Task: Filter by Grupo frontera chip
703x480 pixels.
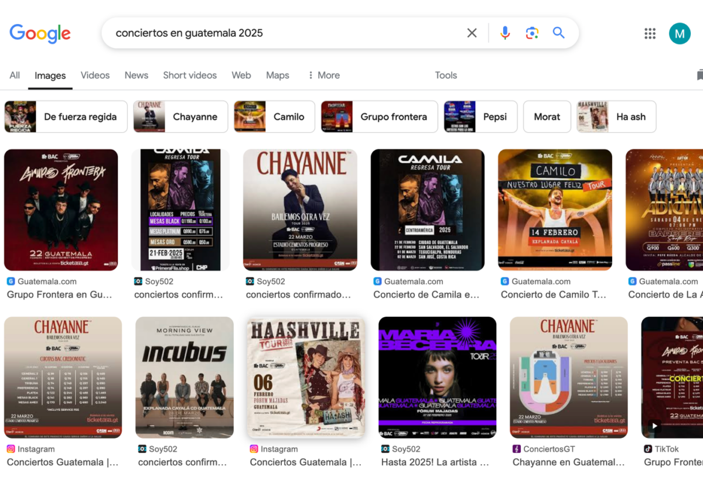Action: click(x=379, y=116)
